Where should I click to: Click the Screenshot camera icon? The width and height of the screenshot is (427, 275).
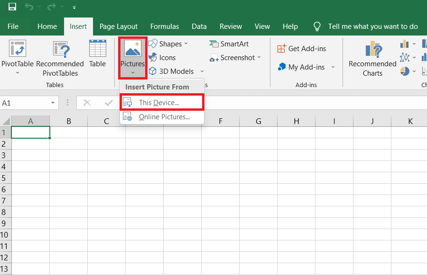214,58
